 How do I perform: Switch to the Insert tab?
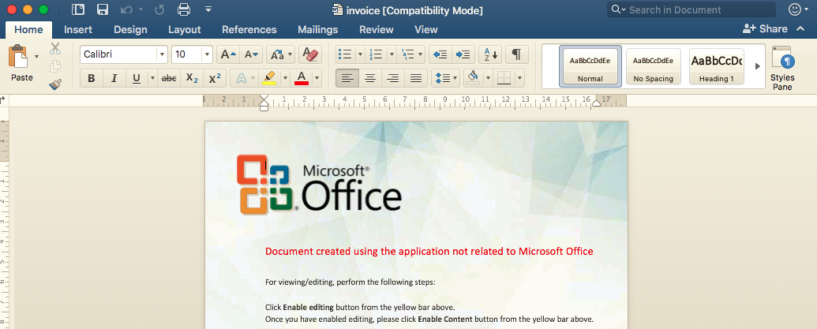point(78,30)
